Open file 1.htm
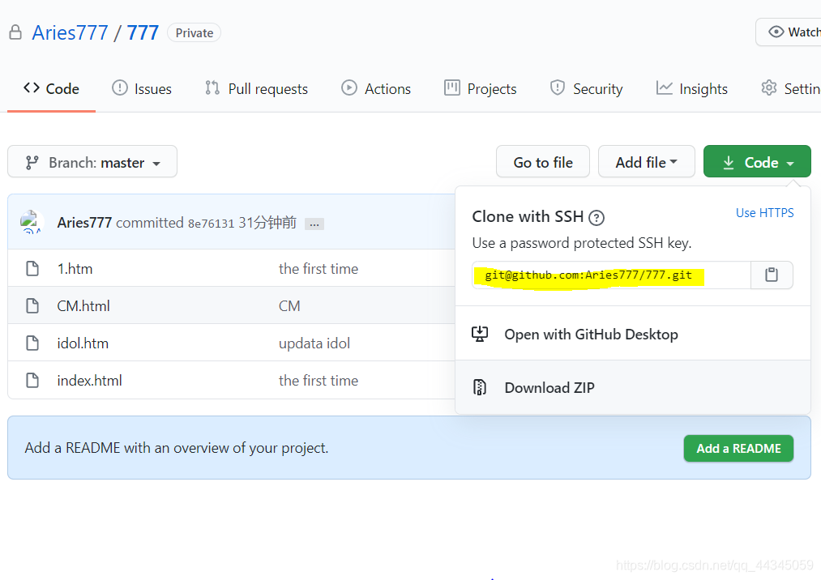Screen dimensions: 821x580 tap(75, 269)
